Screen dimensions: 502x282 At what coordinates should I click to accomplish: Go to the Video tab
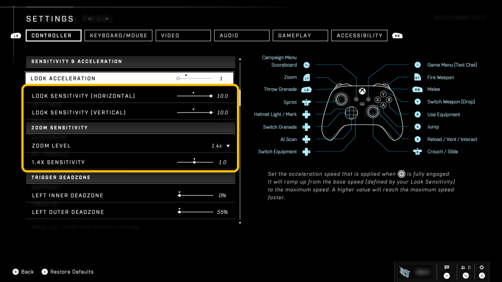[183, 36]
